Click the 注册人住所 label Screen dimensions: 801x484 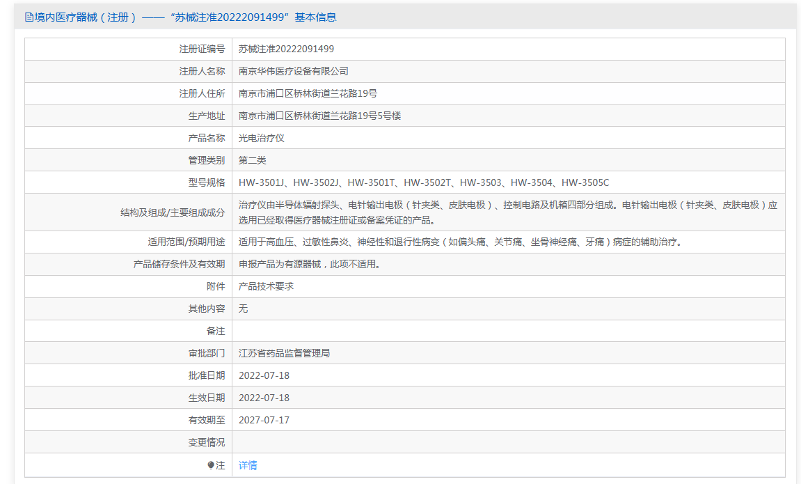point(202,93)
